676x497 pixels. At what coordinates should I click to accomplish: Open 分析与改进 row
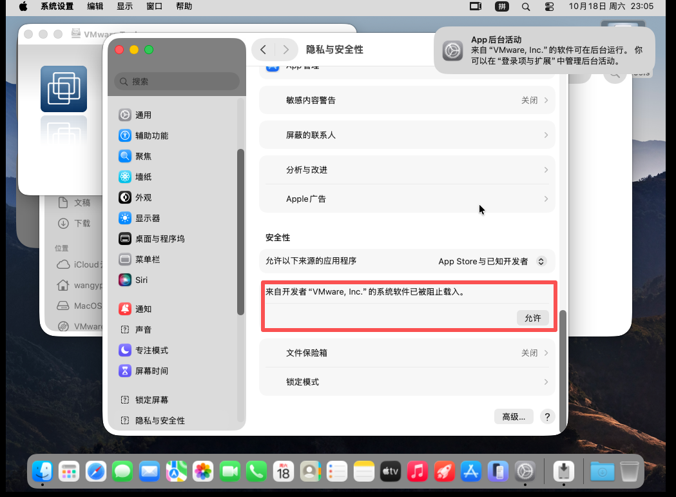point(407,170)
